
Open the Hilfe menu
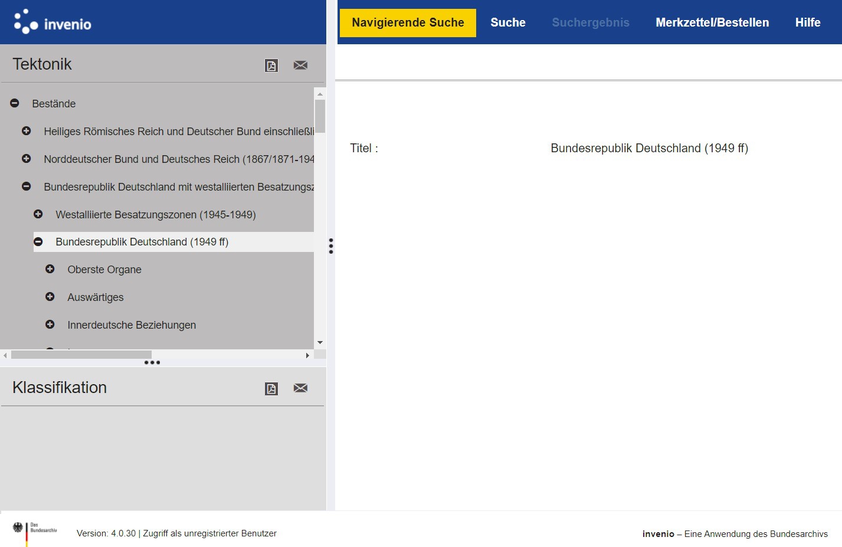click(x=807, y=22)
